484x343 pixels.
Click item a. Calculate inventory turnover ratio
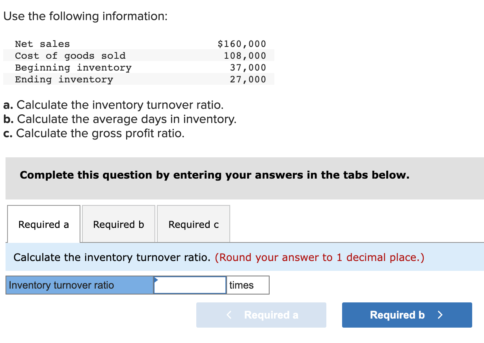pos(112,105)
